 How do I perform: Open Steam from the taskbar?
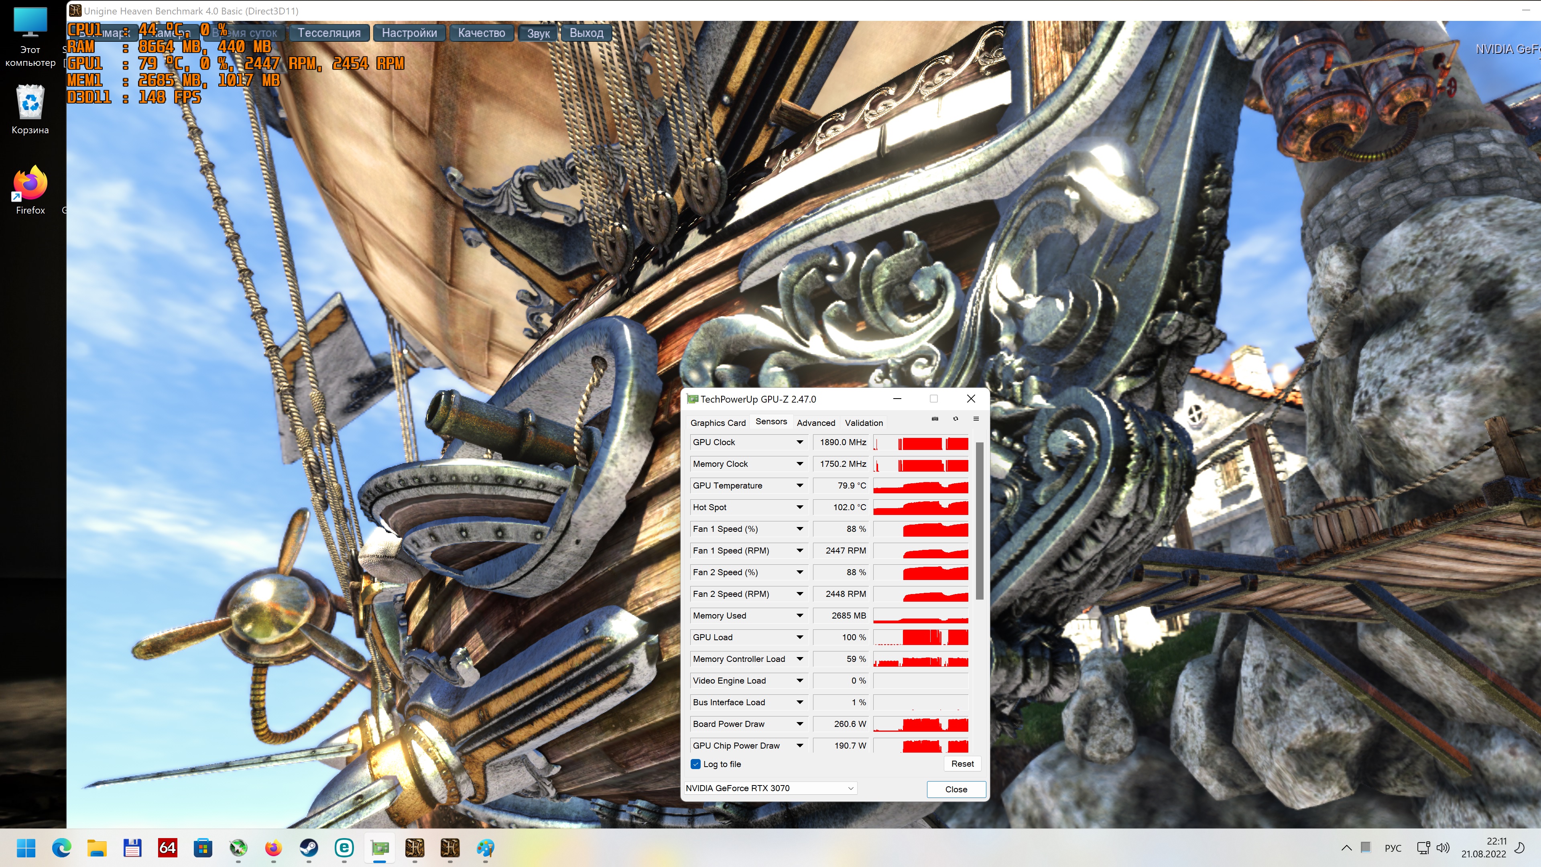tap(309, 848)
